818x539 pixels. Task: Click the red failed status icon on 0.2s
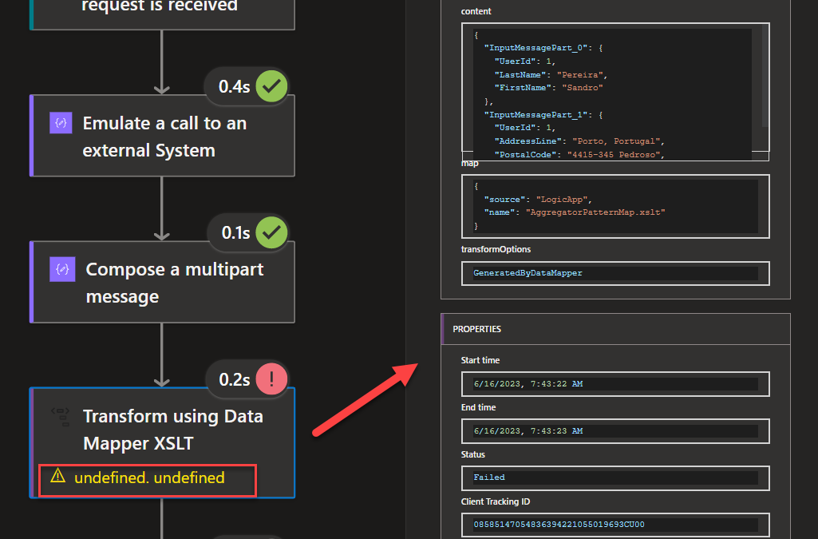pyautogui.click(x=271, y=378)
